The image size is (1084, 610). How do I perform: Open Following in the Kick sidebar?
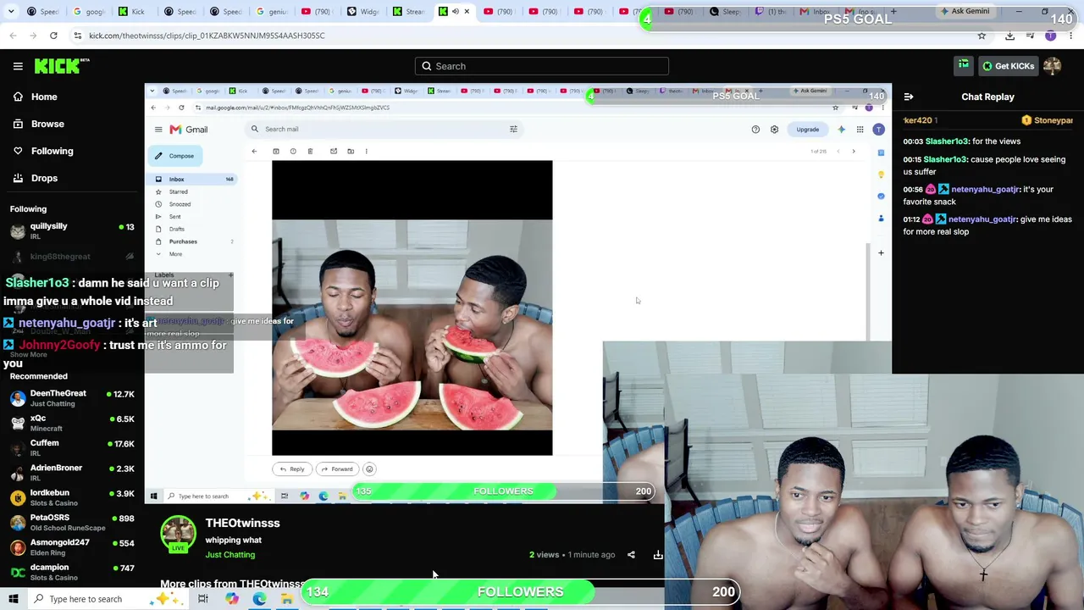(52, 151)
